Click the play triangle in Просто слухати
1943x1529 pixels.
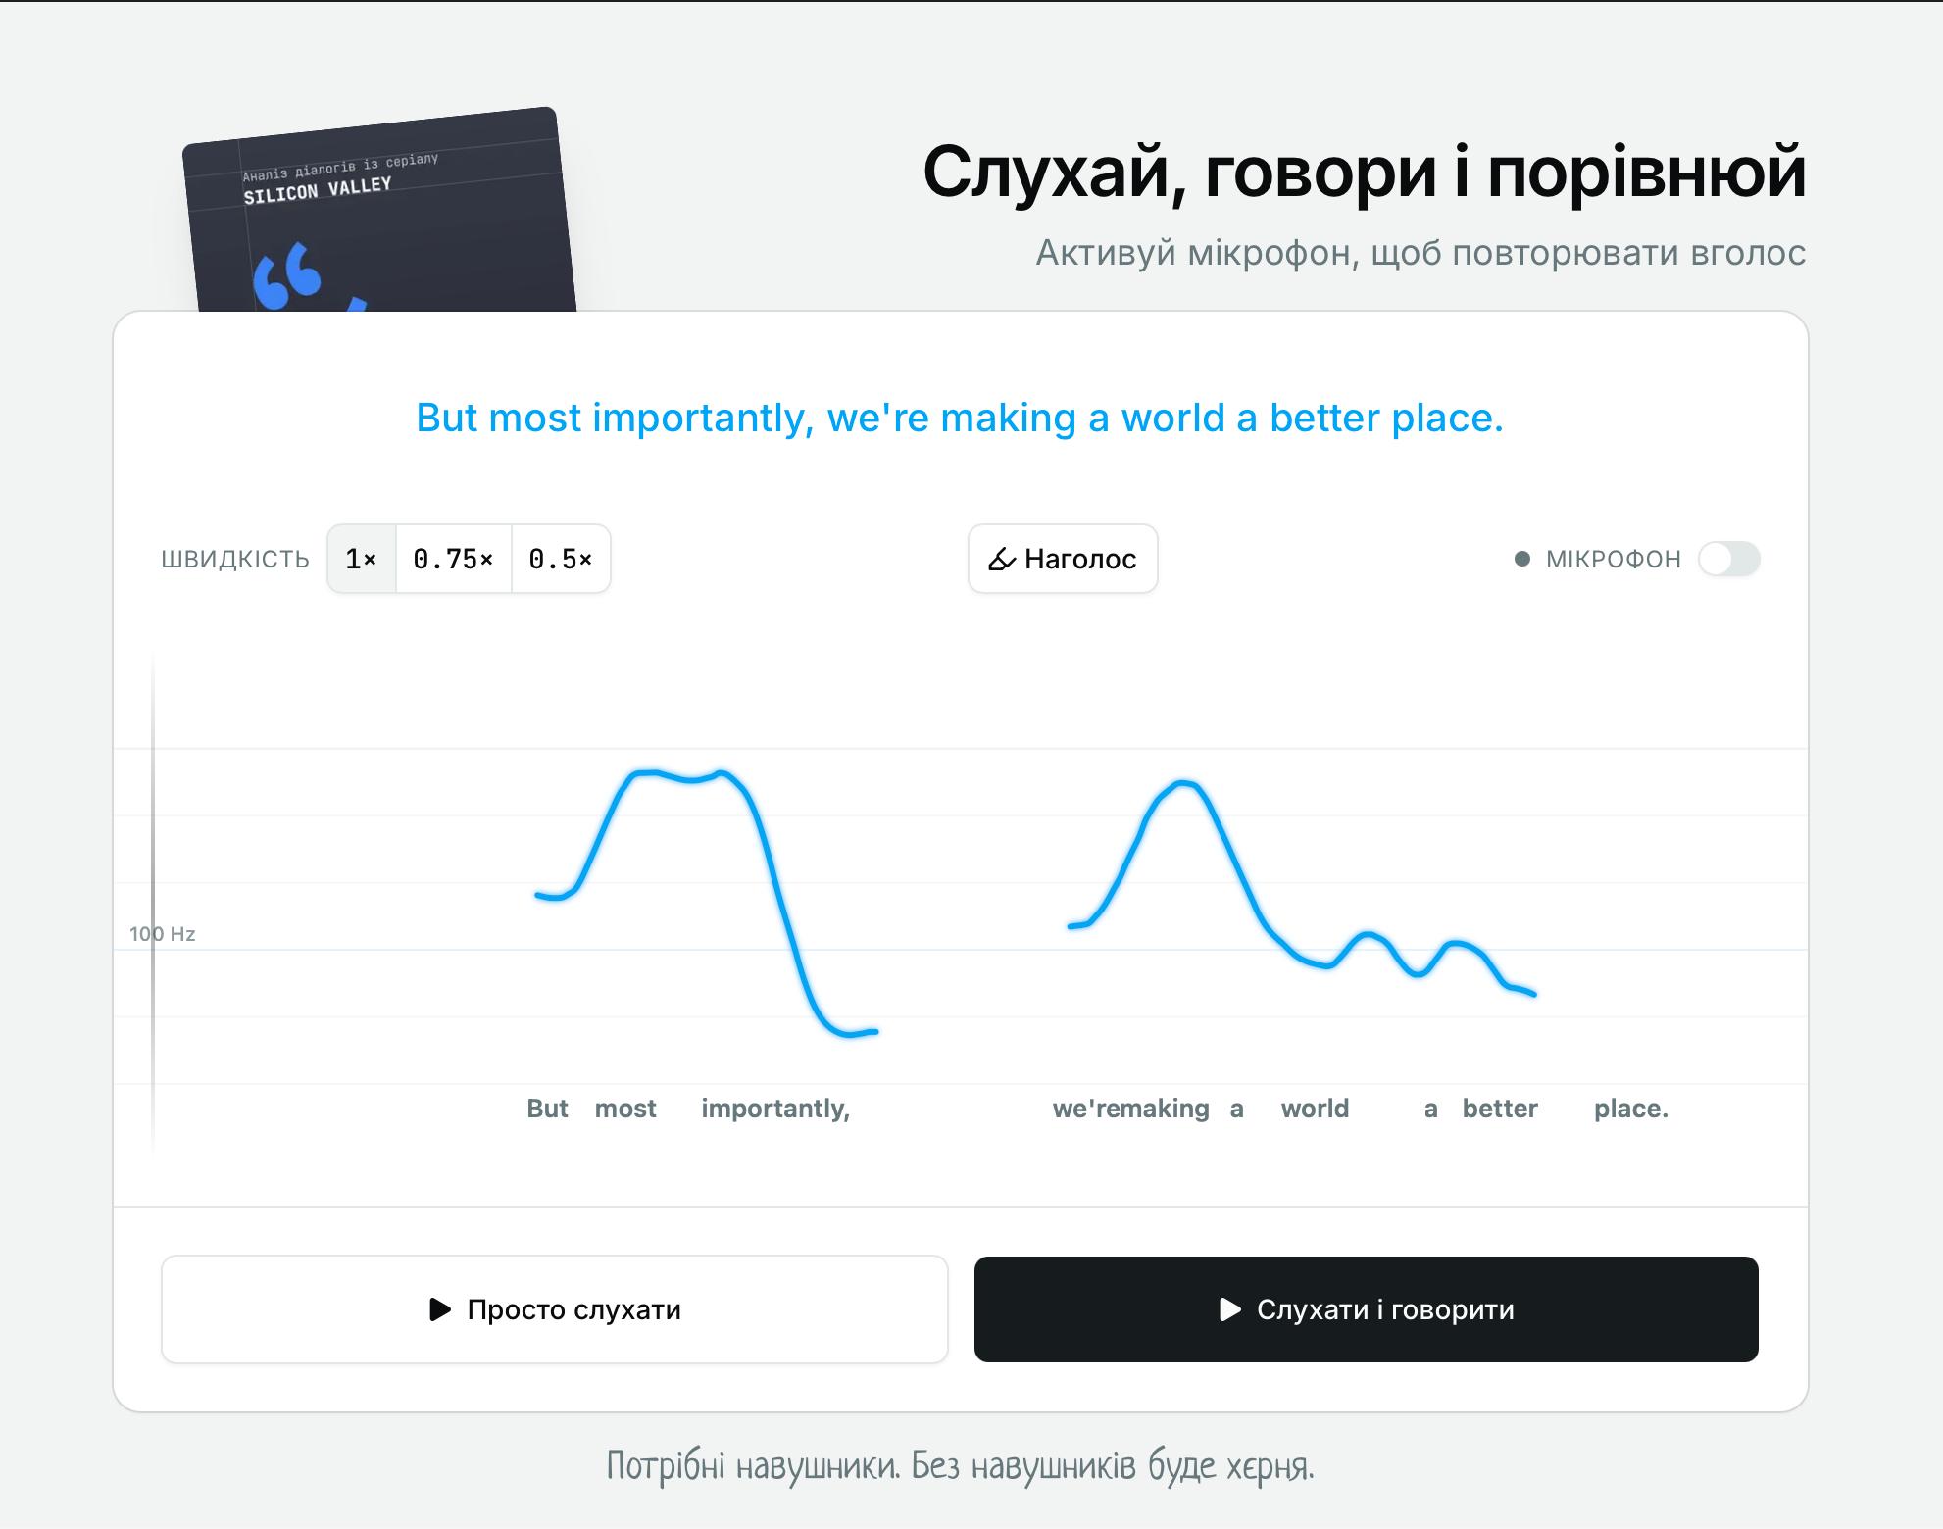point(440,1309)
